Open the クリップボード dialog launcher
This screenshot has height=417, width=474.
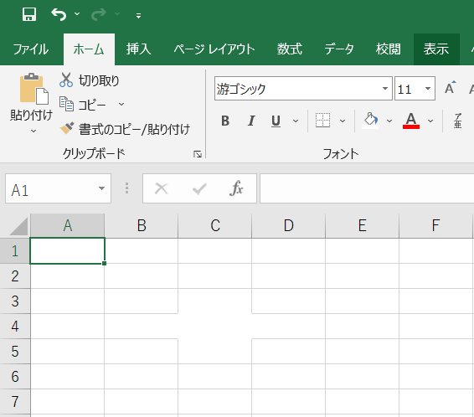coord(198,154)
